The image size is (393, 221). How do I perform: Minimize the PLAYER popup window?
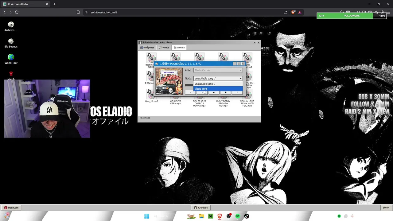[235, 64]
